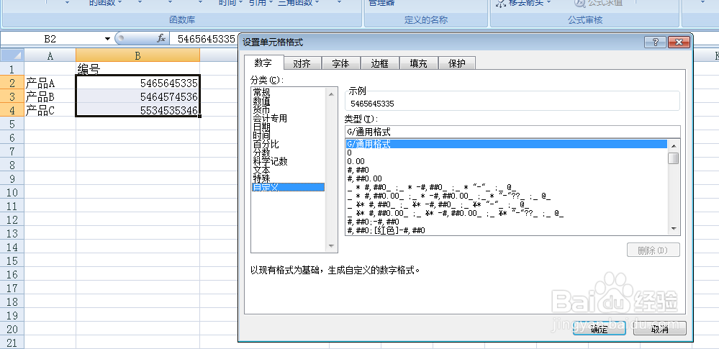This screenshot has height=349, width=719.
Task: Click the formula bar showing 5465645335
Action: [x=206, y=39]
